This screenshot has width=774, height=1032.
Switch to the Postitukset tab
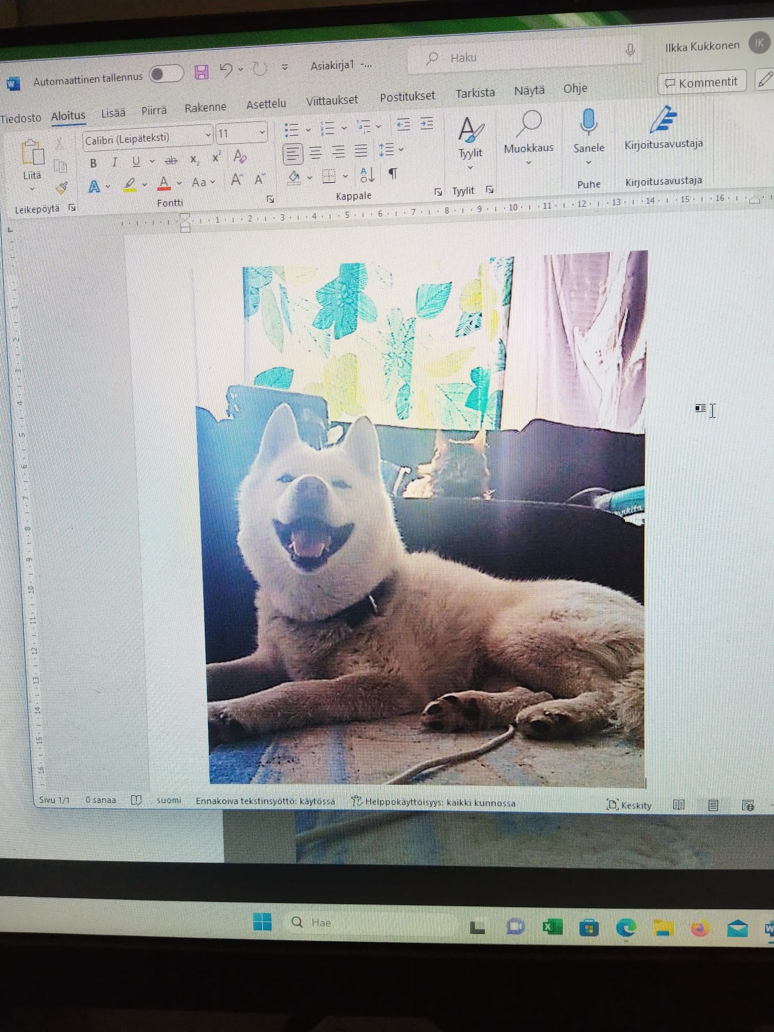click(x=407, y=96)
